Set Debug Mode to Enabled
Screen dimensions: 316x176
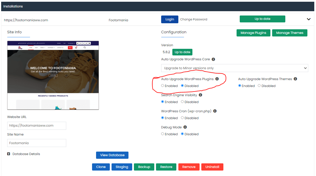click(x=163, y=134)
